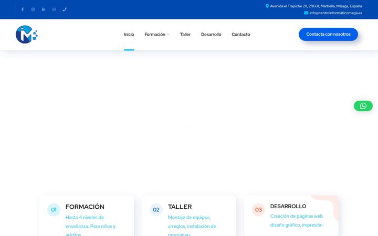
Task: Click the Avenida el Trapiche address text
Action: [316, 6]
